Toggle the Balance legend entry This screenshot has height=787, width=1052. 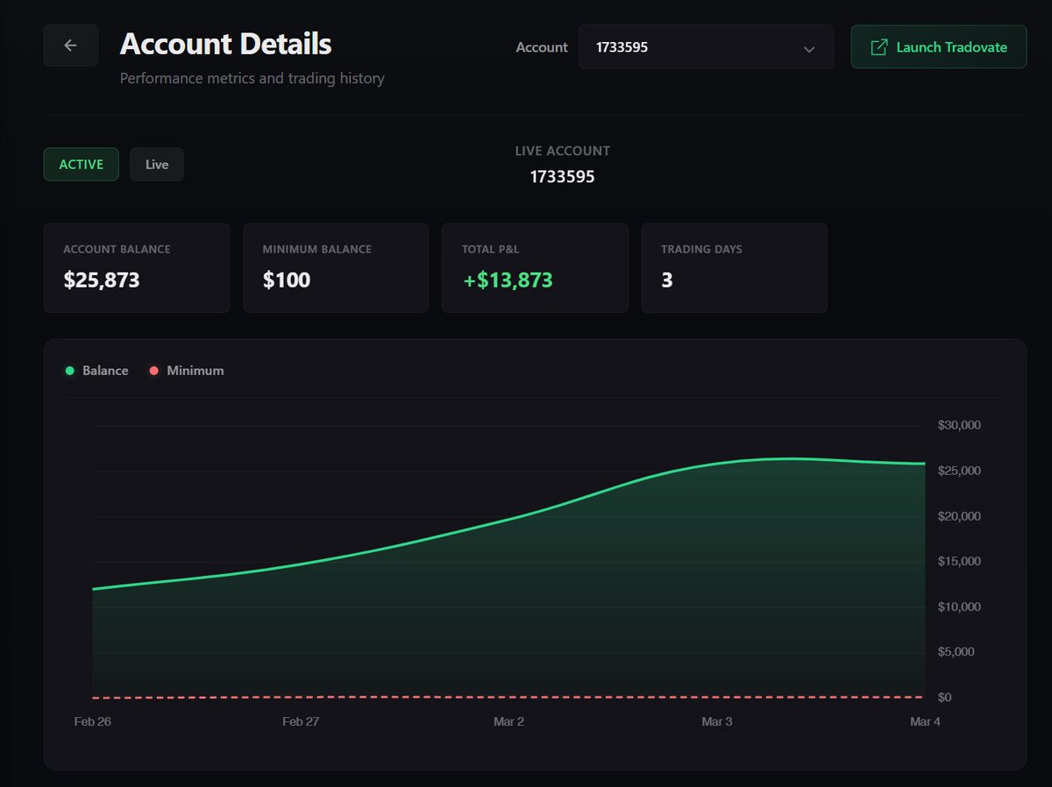[x=96, y=371]
